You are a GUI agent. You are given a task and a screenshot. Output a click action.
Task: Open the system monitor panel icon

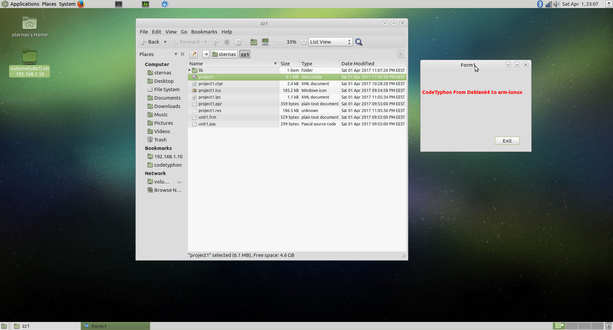click(x=145, y=4)
